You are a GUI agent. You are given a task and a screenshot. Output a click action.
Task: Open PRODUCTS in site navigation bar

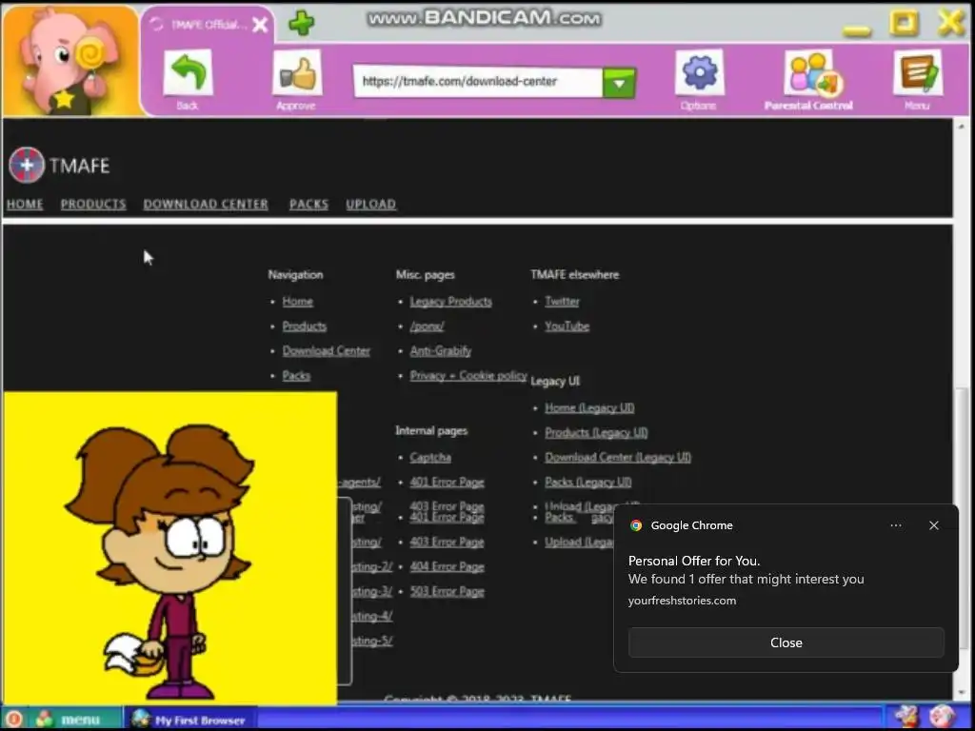tap(93, 204)
